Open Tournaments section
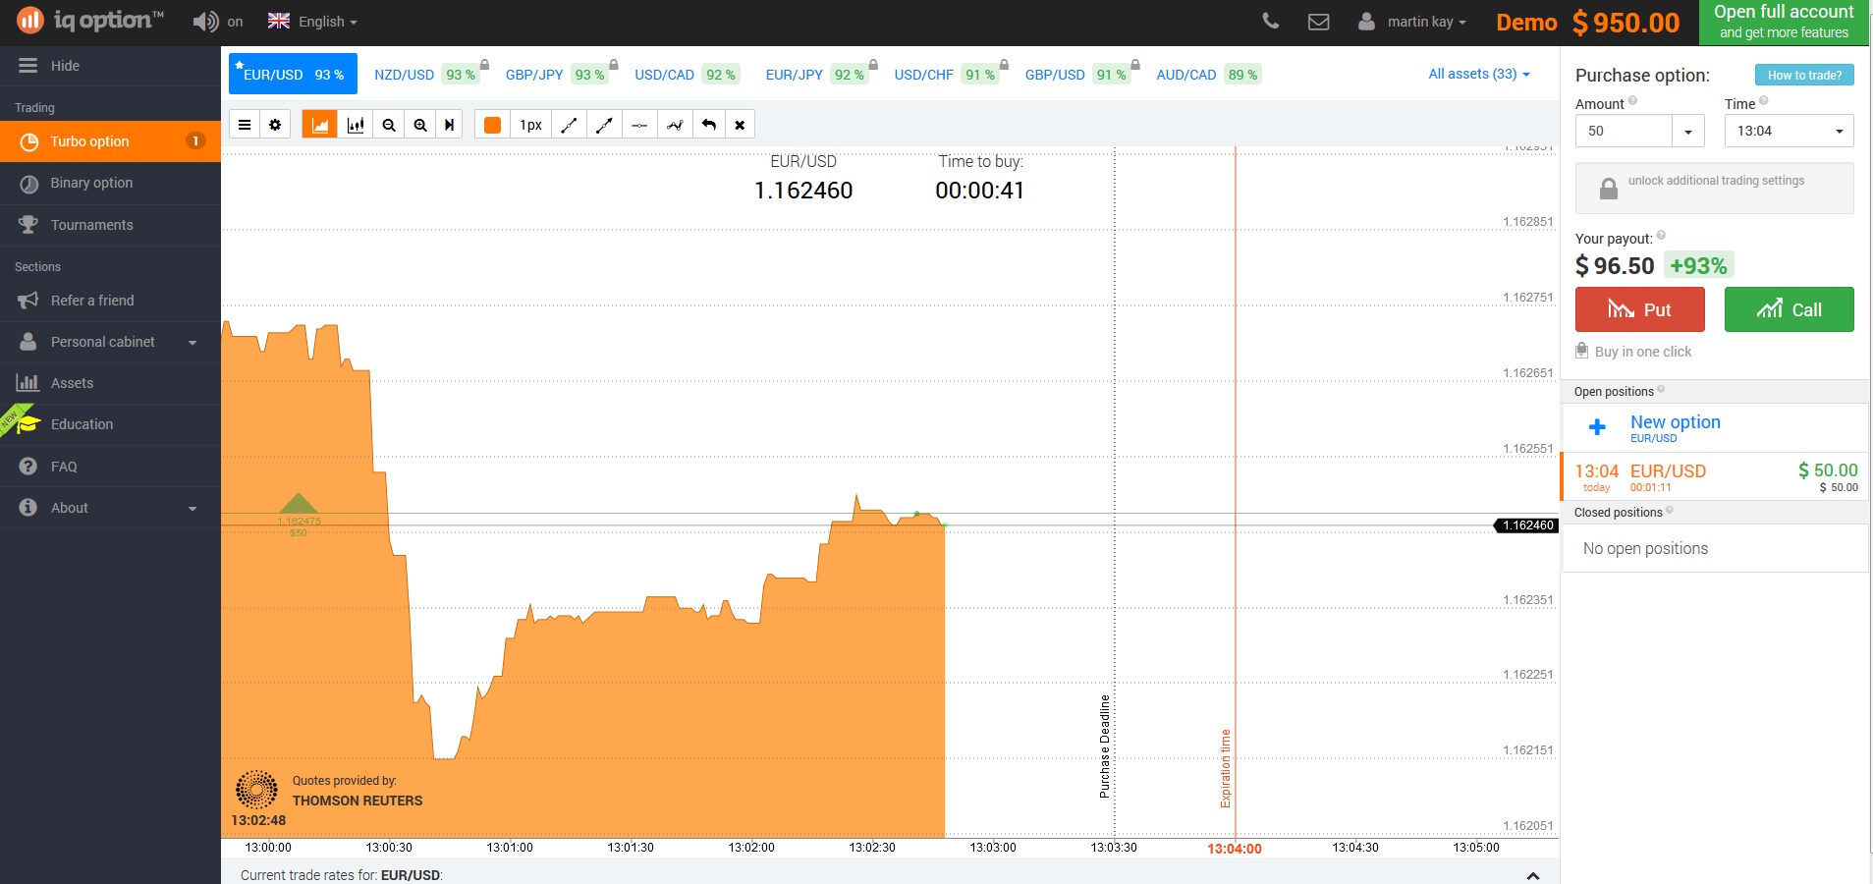Screen dimensions: 1873x884 pyautogui.click(x=110, y=225)
